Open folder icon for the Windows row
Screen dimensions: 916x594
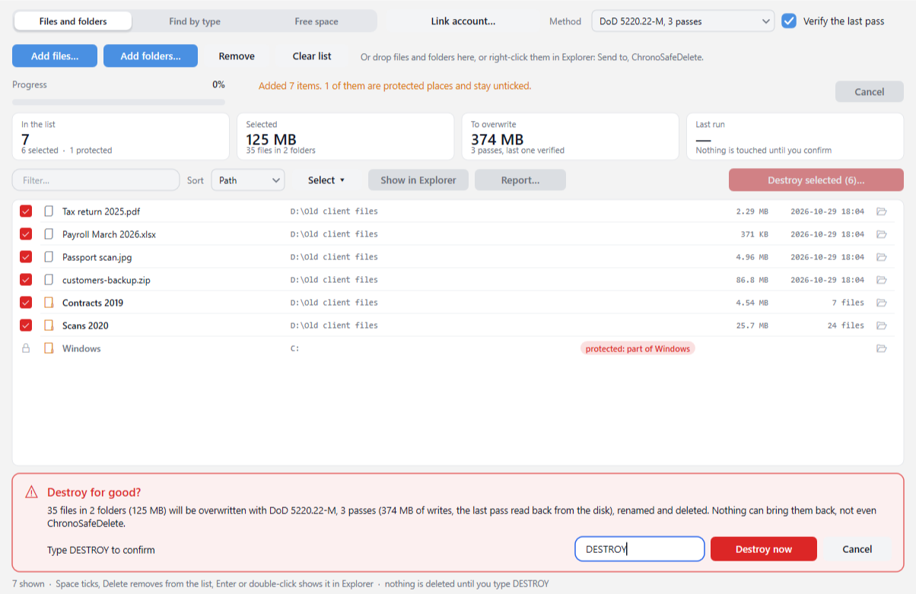[x=882, y=348]
